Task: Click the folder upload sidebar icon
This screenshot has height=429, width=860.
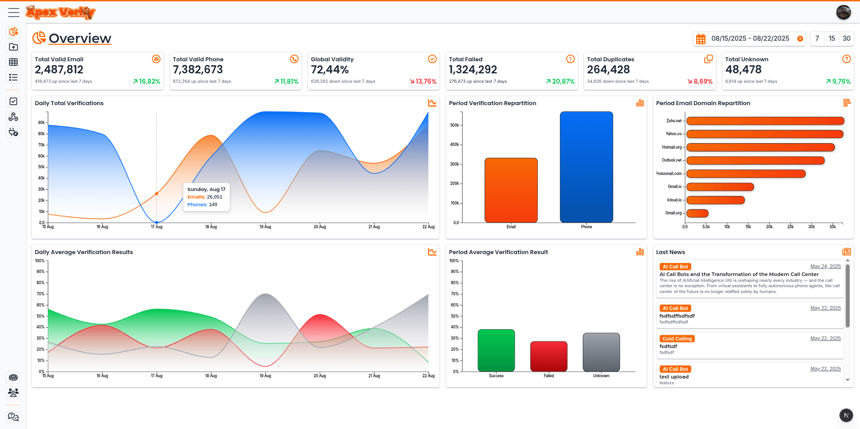Action: pos(13,47)
